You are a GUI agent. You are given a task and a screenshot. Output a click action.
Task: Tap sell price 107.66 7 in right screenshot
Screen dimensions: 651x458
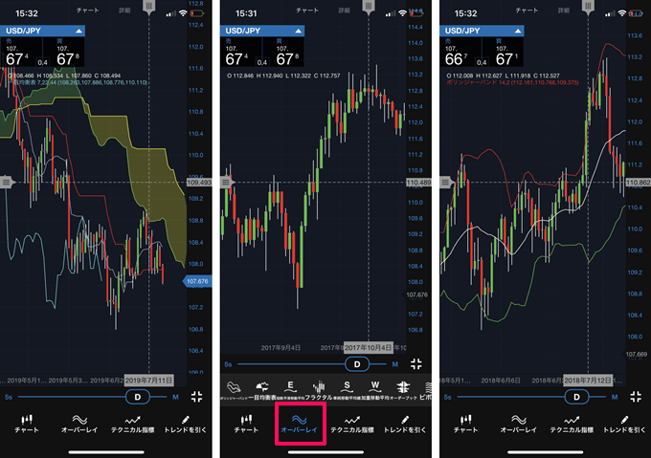click(x=457, y=53)
